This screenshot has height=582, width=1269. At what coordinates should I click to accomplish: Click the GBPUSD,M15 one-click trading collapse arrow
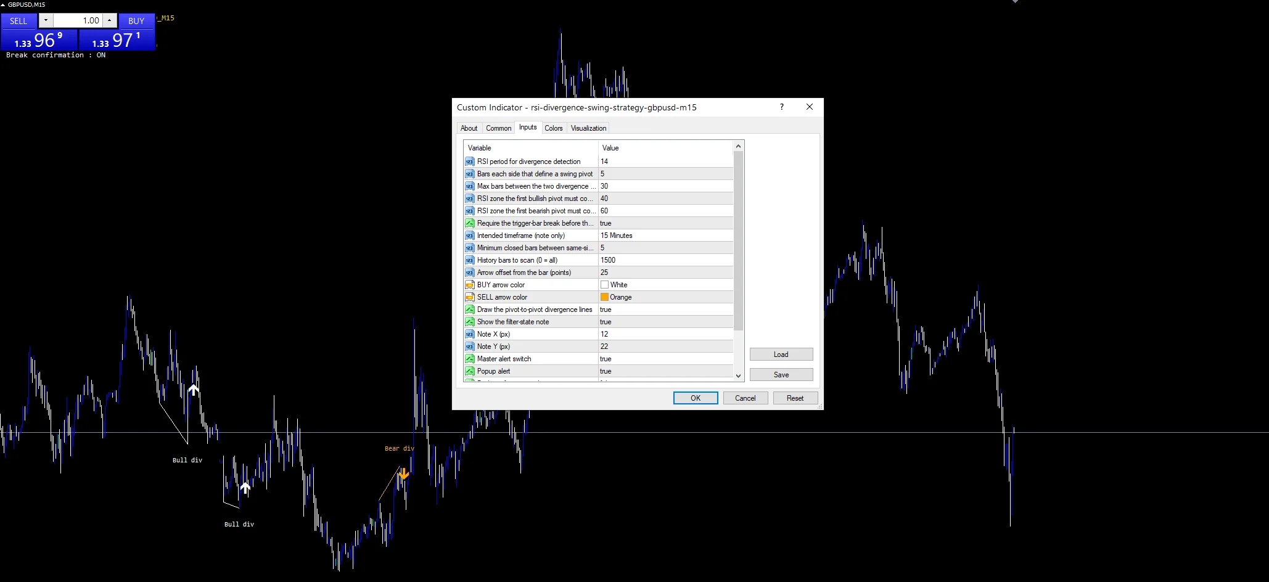click(3, 4)
